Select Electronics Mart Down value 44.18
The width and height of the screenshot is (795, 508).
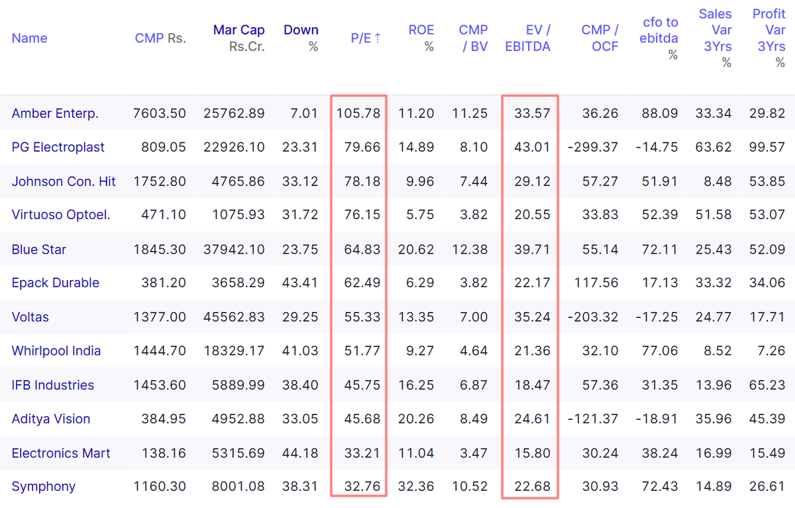[300, 454]
